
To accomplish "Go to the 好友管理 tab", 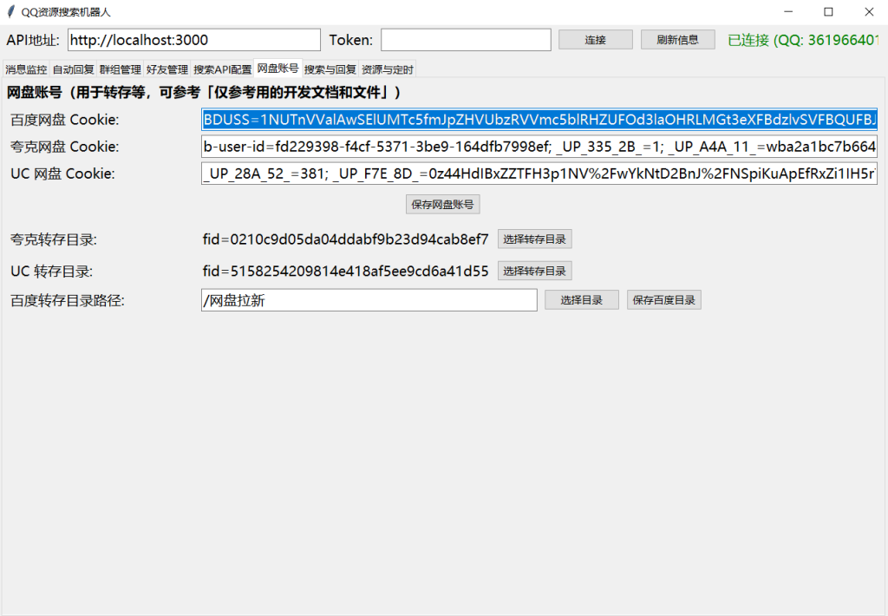I will pyautogui.click(x=166, y=69).
